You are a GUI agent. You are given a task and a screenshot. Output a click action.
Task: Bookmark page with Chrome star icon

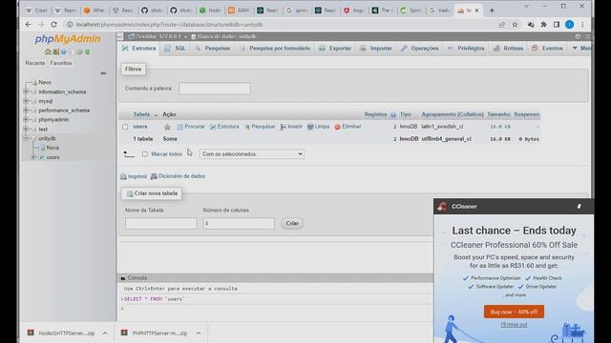pyautogui.click(x=515, y=25)
